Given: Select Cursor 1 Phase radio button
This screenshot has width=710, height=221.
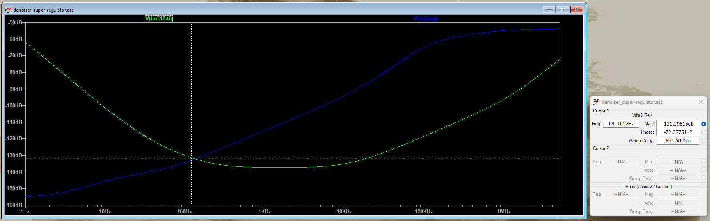Looking at the screenshot, I should coord(704,132).
